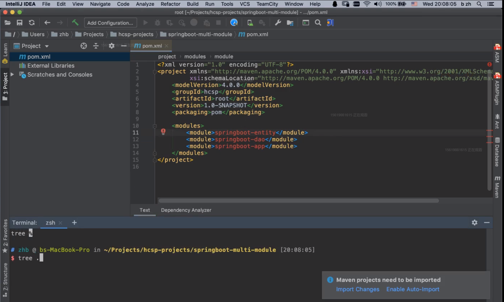This screenshot has width=504, height=302.
Task: Click the Save All toolbar icon
Action: (20, 23)
